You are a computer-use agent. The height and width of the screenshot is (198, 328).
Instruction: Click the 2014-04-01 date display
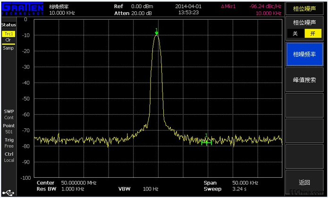point(188,7)
